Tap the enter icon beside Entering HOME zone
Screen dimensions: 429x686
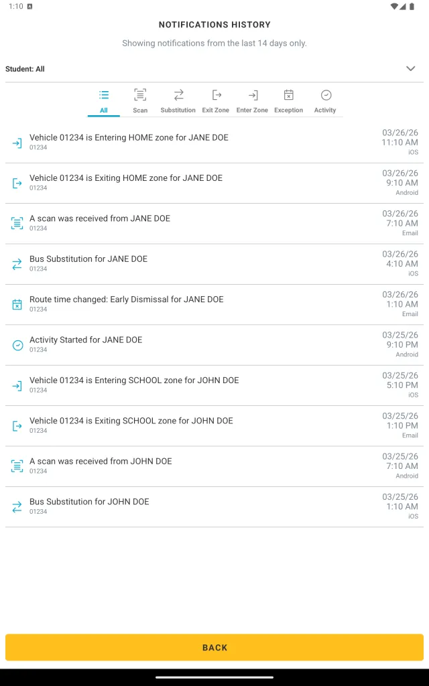pyautogui.click(x=17, y=143)
